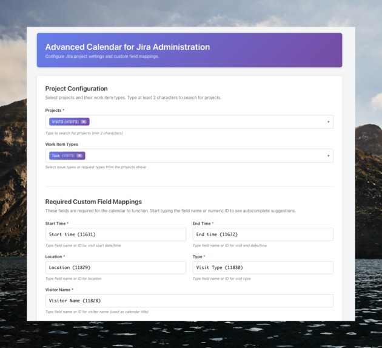Screen dimensions: 382x348
Task: Click the Work Item Types label
Action: point(62,144)
